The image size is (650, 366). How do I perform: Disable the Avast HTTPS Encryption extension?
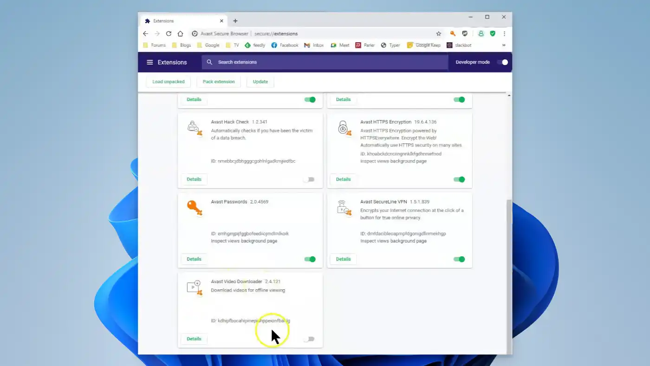coord(459,179)
